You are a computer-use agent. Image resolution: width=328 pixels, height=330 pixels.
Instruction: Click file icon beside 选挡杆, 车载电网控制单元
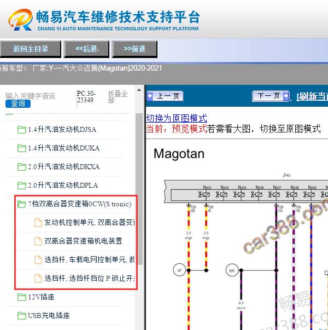[38, 260]
